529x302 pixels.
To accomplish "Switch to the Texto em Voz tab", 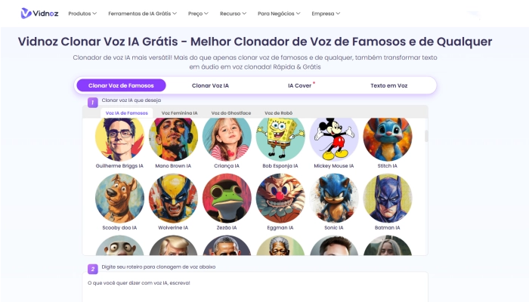I will (389, 85).
